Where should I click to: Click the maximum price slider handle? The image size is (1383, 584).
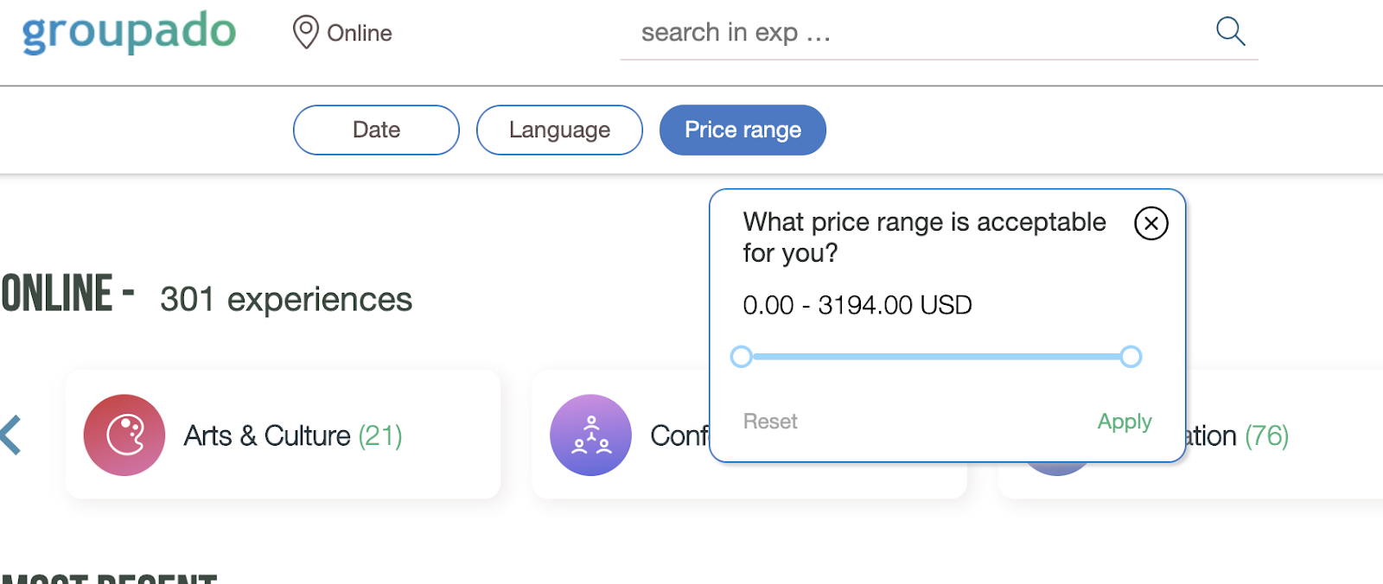pyautogui.click(x=1131, y=357)
